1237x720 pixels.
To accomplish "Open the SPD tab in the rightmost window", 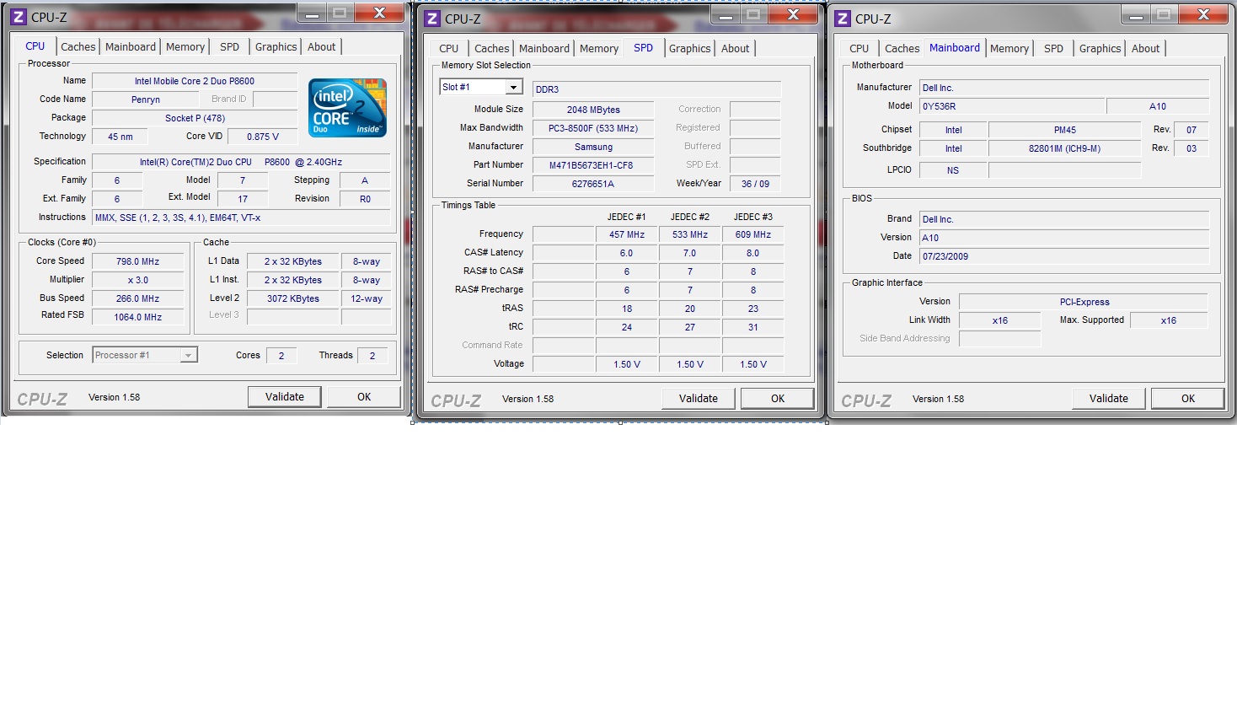I will pos(1053,49).
